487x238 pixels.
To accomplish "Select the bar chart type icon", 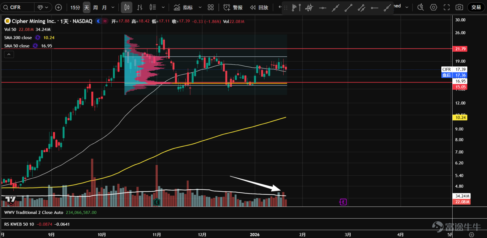I will (x=140, y=7).
